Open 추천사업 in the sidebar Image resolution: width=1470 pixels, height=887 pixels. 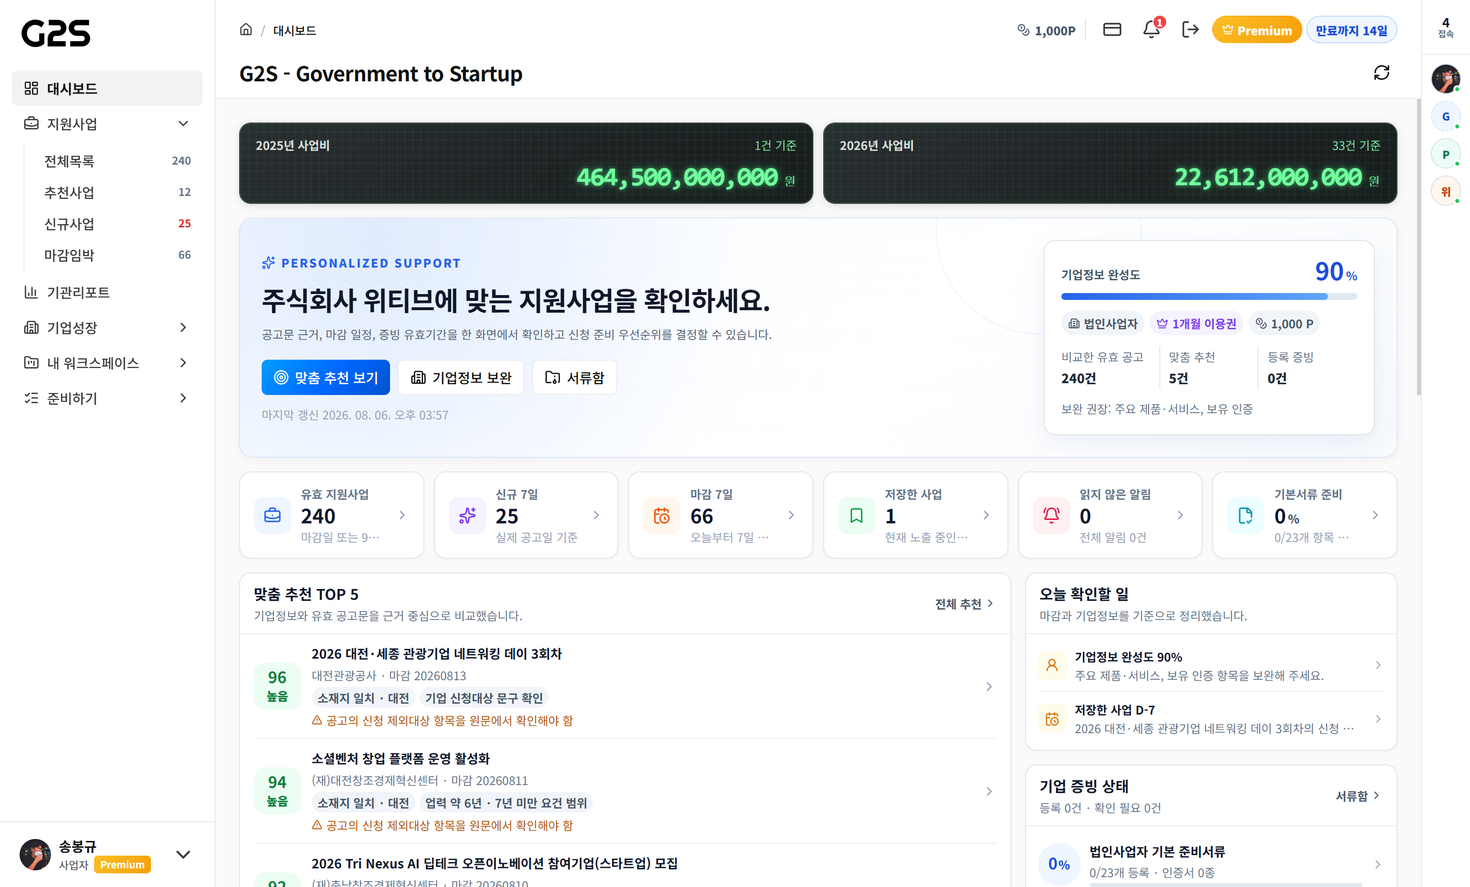(117, 192)
